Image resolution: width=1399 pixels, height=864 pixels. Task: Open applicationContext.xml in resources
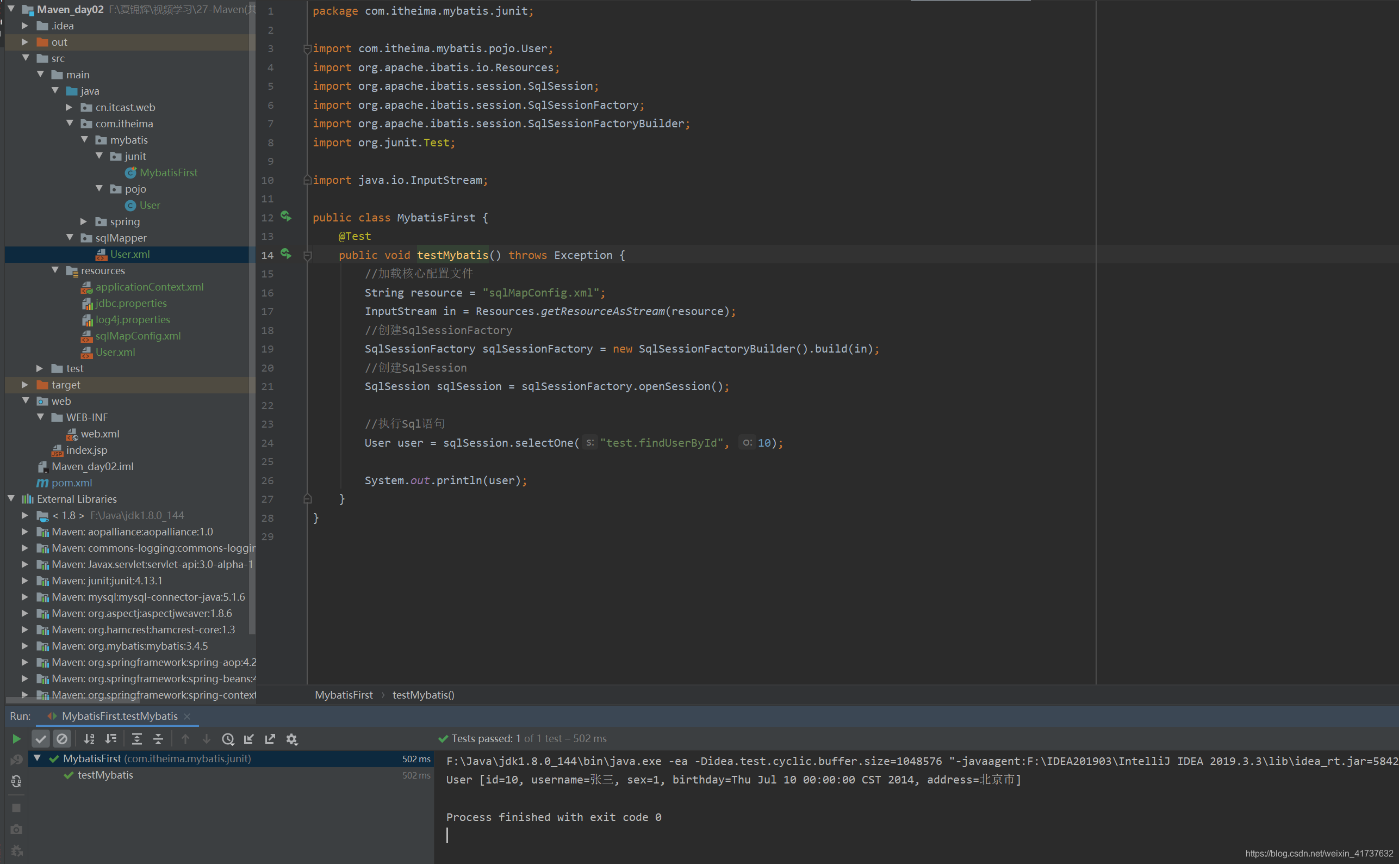149,287
